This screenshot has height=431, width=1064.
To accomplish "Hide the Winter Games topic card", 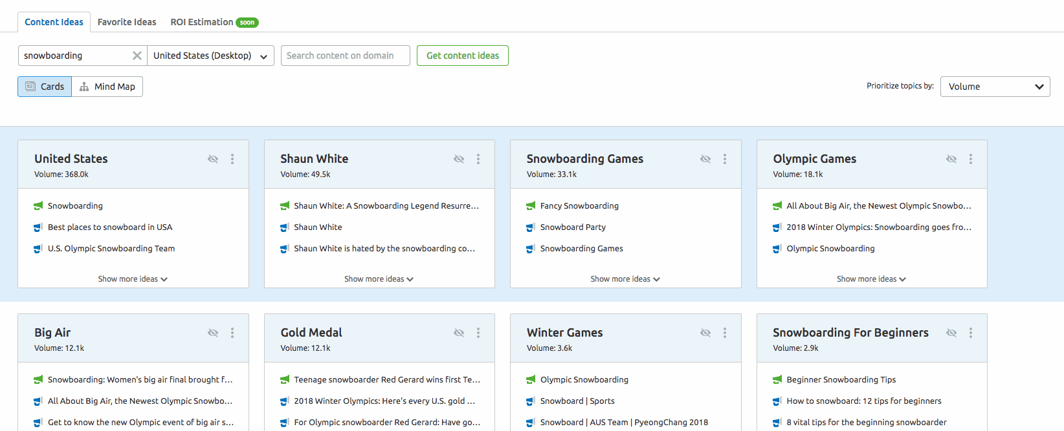I will [705, 333].
